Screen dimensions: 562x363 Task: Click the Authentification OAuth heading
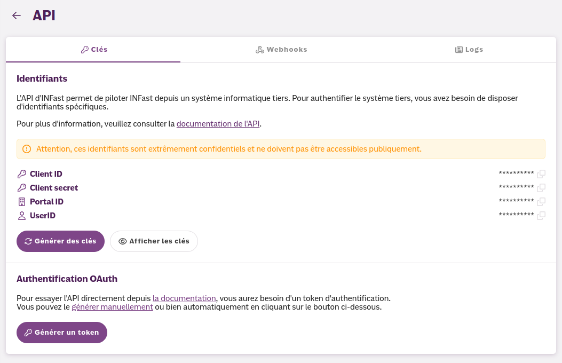pos(67,279)
